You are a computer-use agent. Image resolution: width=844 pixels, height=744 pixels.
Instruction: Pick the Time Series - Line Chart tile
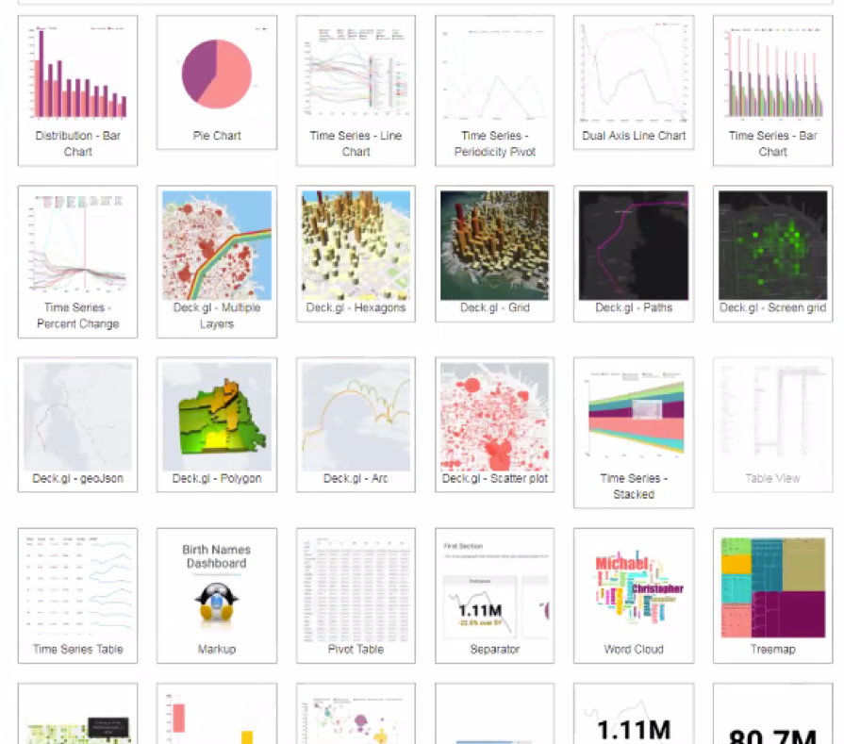point(356,91)
